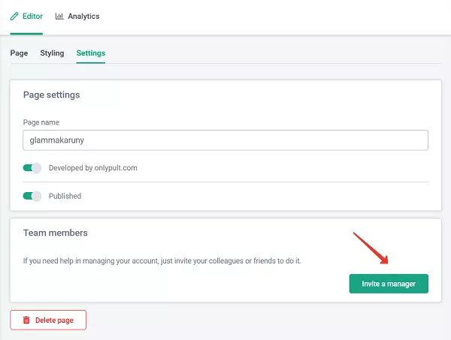The height and width of the screenshot is (340, 451).
Task: Click the pencil icon beside Editor
Action: (x=14, y=17)
